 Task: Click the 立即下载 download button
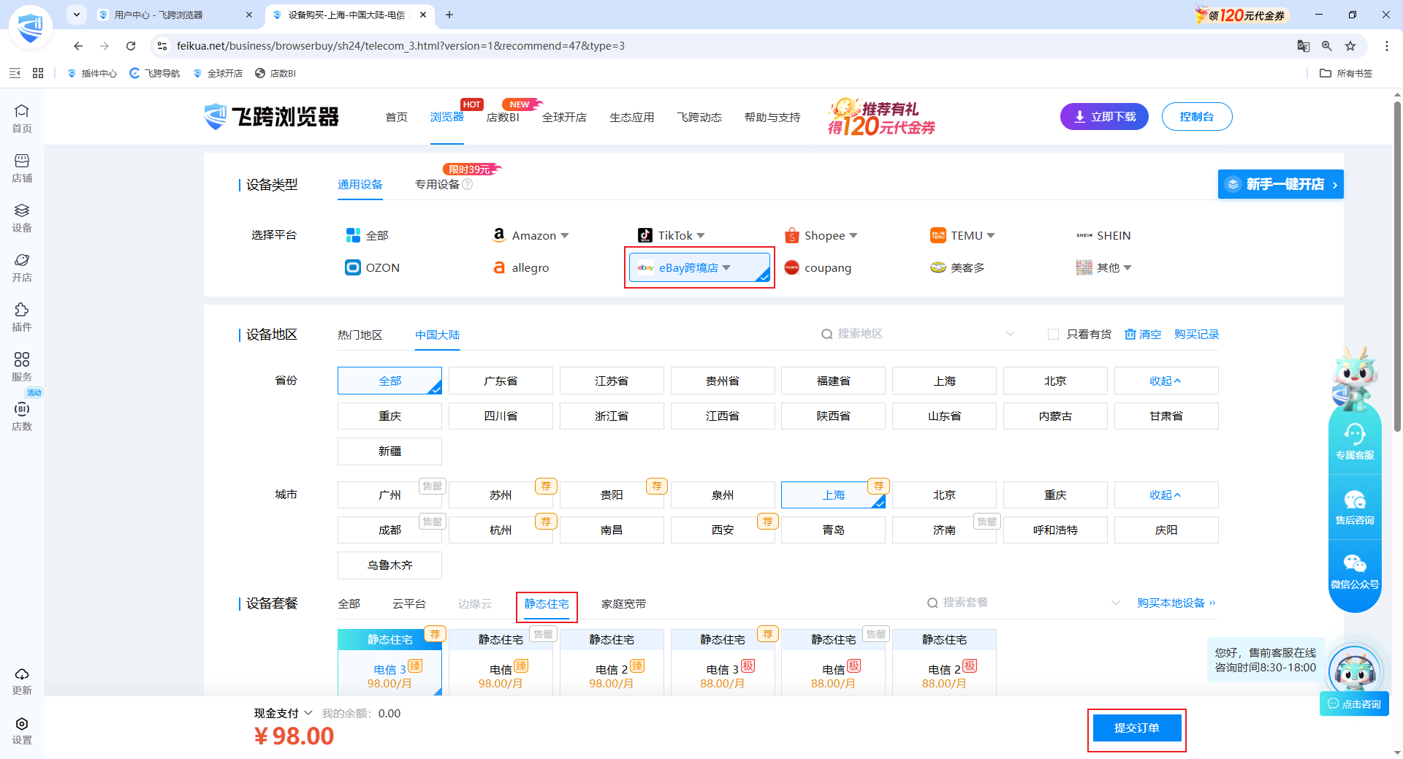tap(1104, 117)
